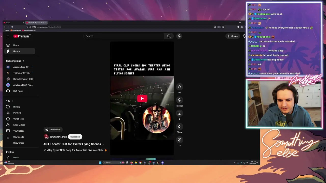Screen dimensions: 326x183
Task: Open YouTube notifications bell
Action: (x=244, y=36)
